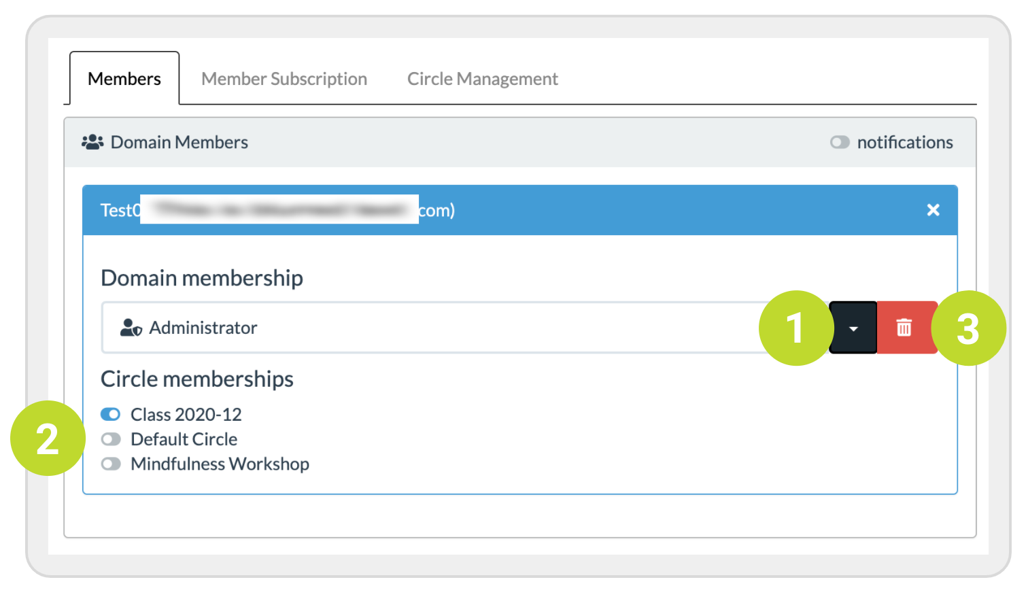The height and width of the screenshot is (601, 1028).
Task: Open the Circle Management tab
Action: click(482, 78)
